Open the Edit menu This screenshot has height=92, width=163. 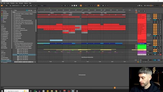(4, 3)
